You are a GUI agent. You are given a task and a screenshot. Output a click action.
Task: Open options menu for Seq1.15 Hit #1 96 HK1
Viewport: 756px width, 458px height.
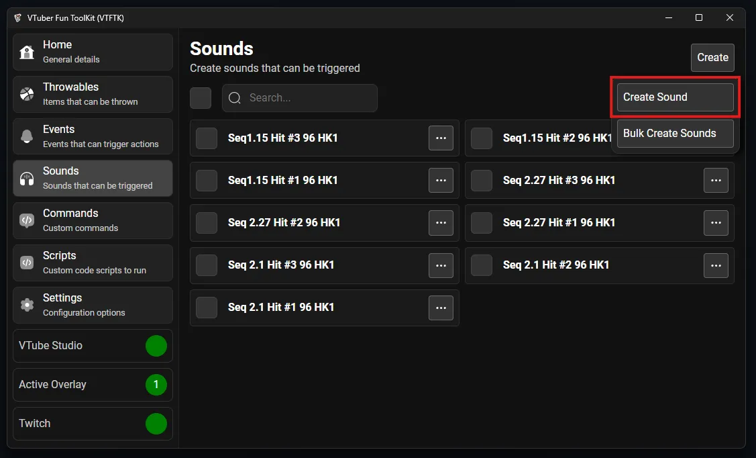[441, 181]
